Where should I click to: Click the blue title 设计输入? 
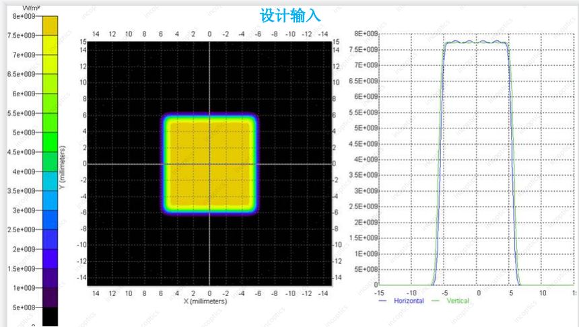pos(290,15)
